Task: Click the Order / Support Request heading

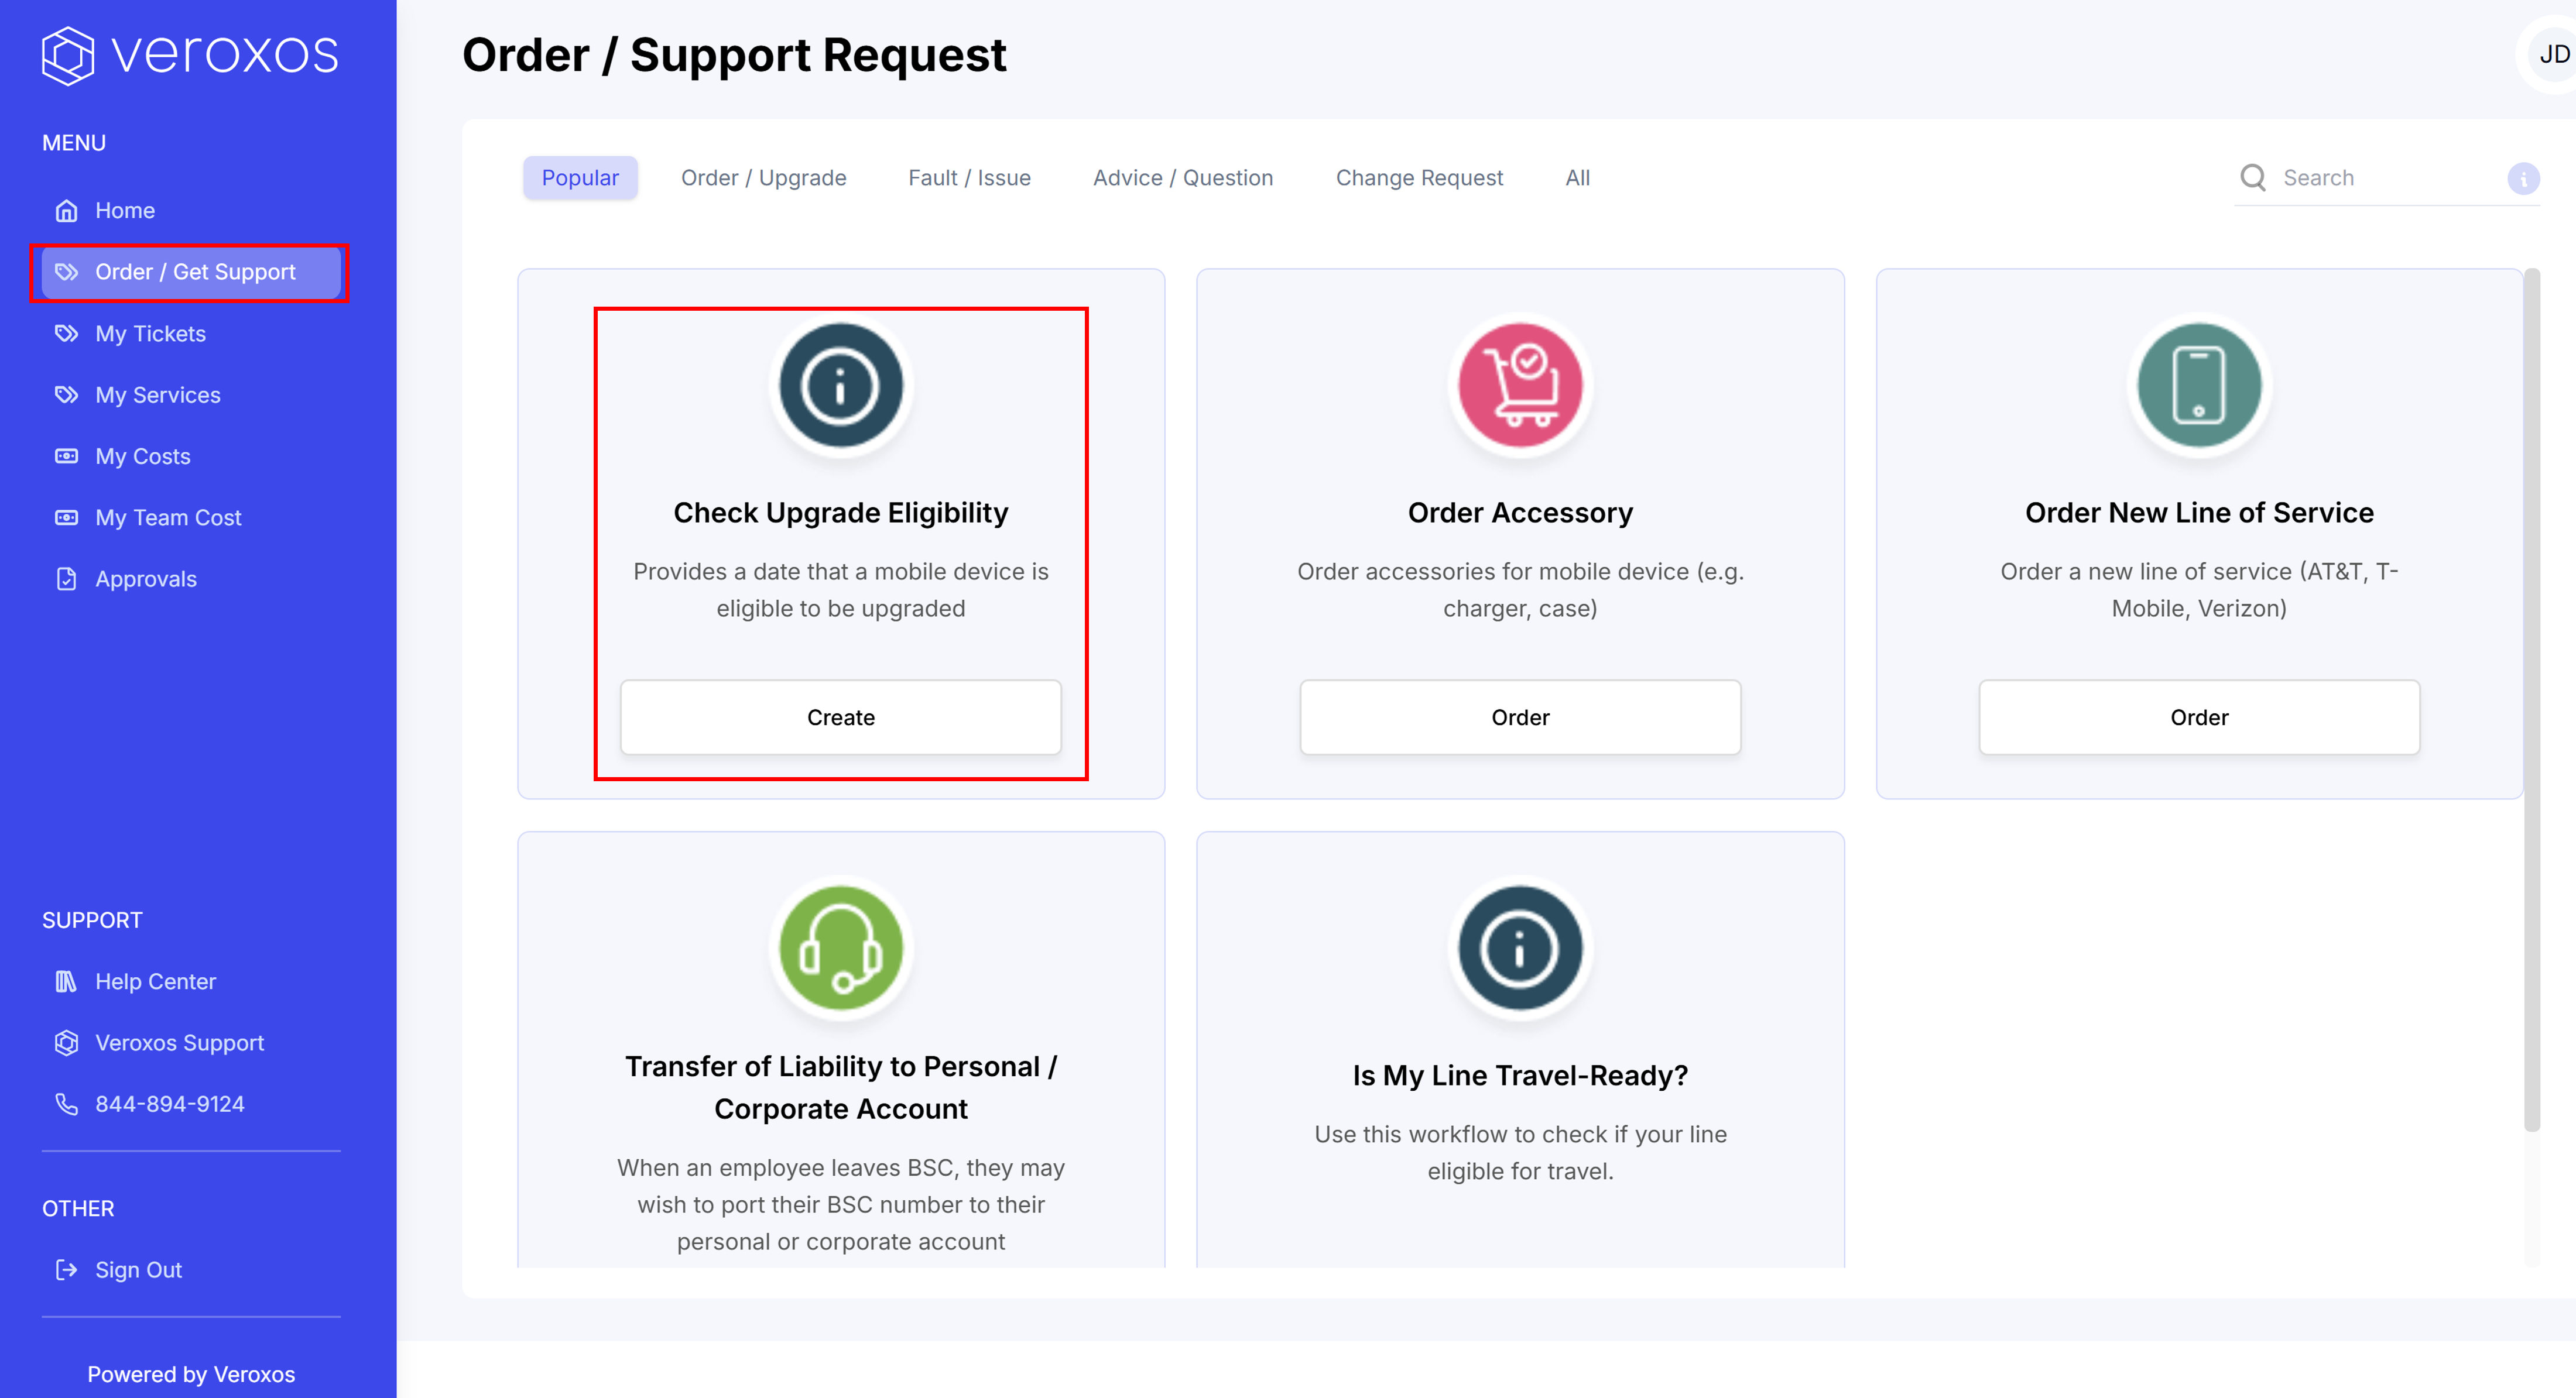Action: click(x=734, y=55)
